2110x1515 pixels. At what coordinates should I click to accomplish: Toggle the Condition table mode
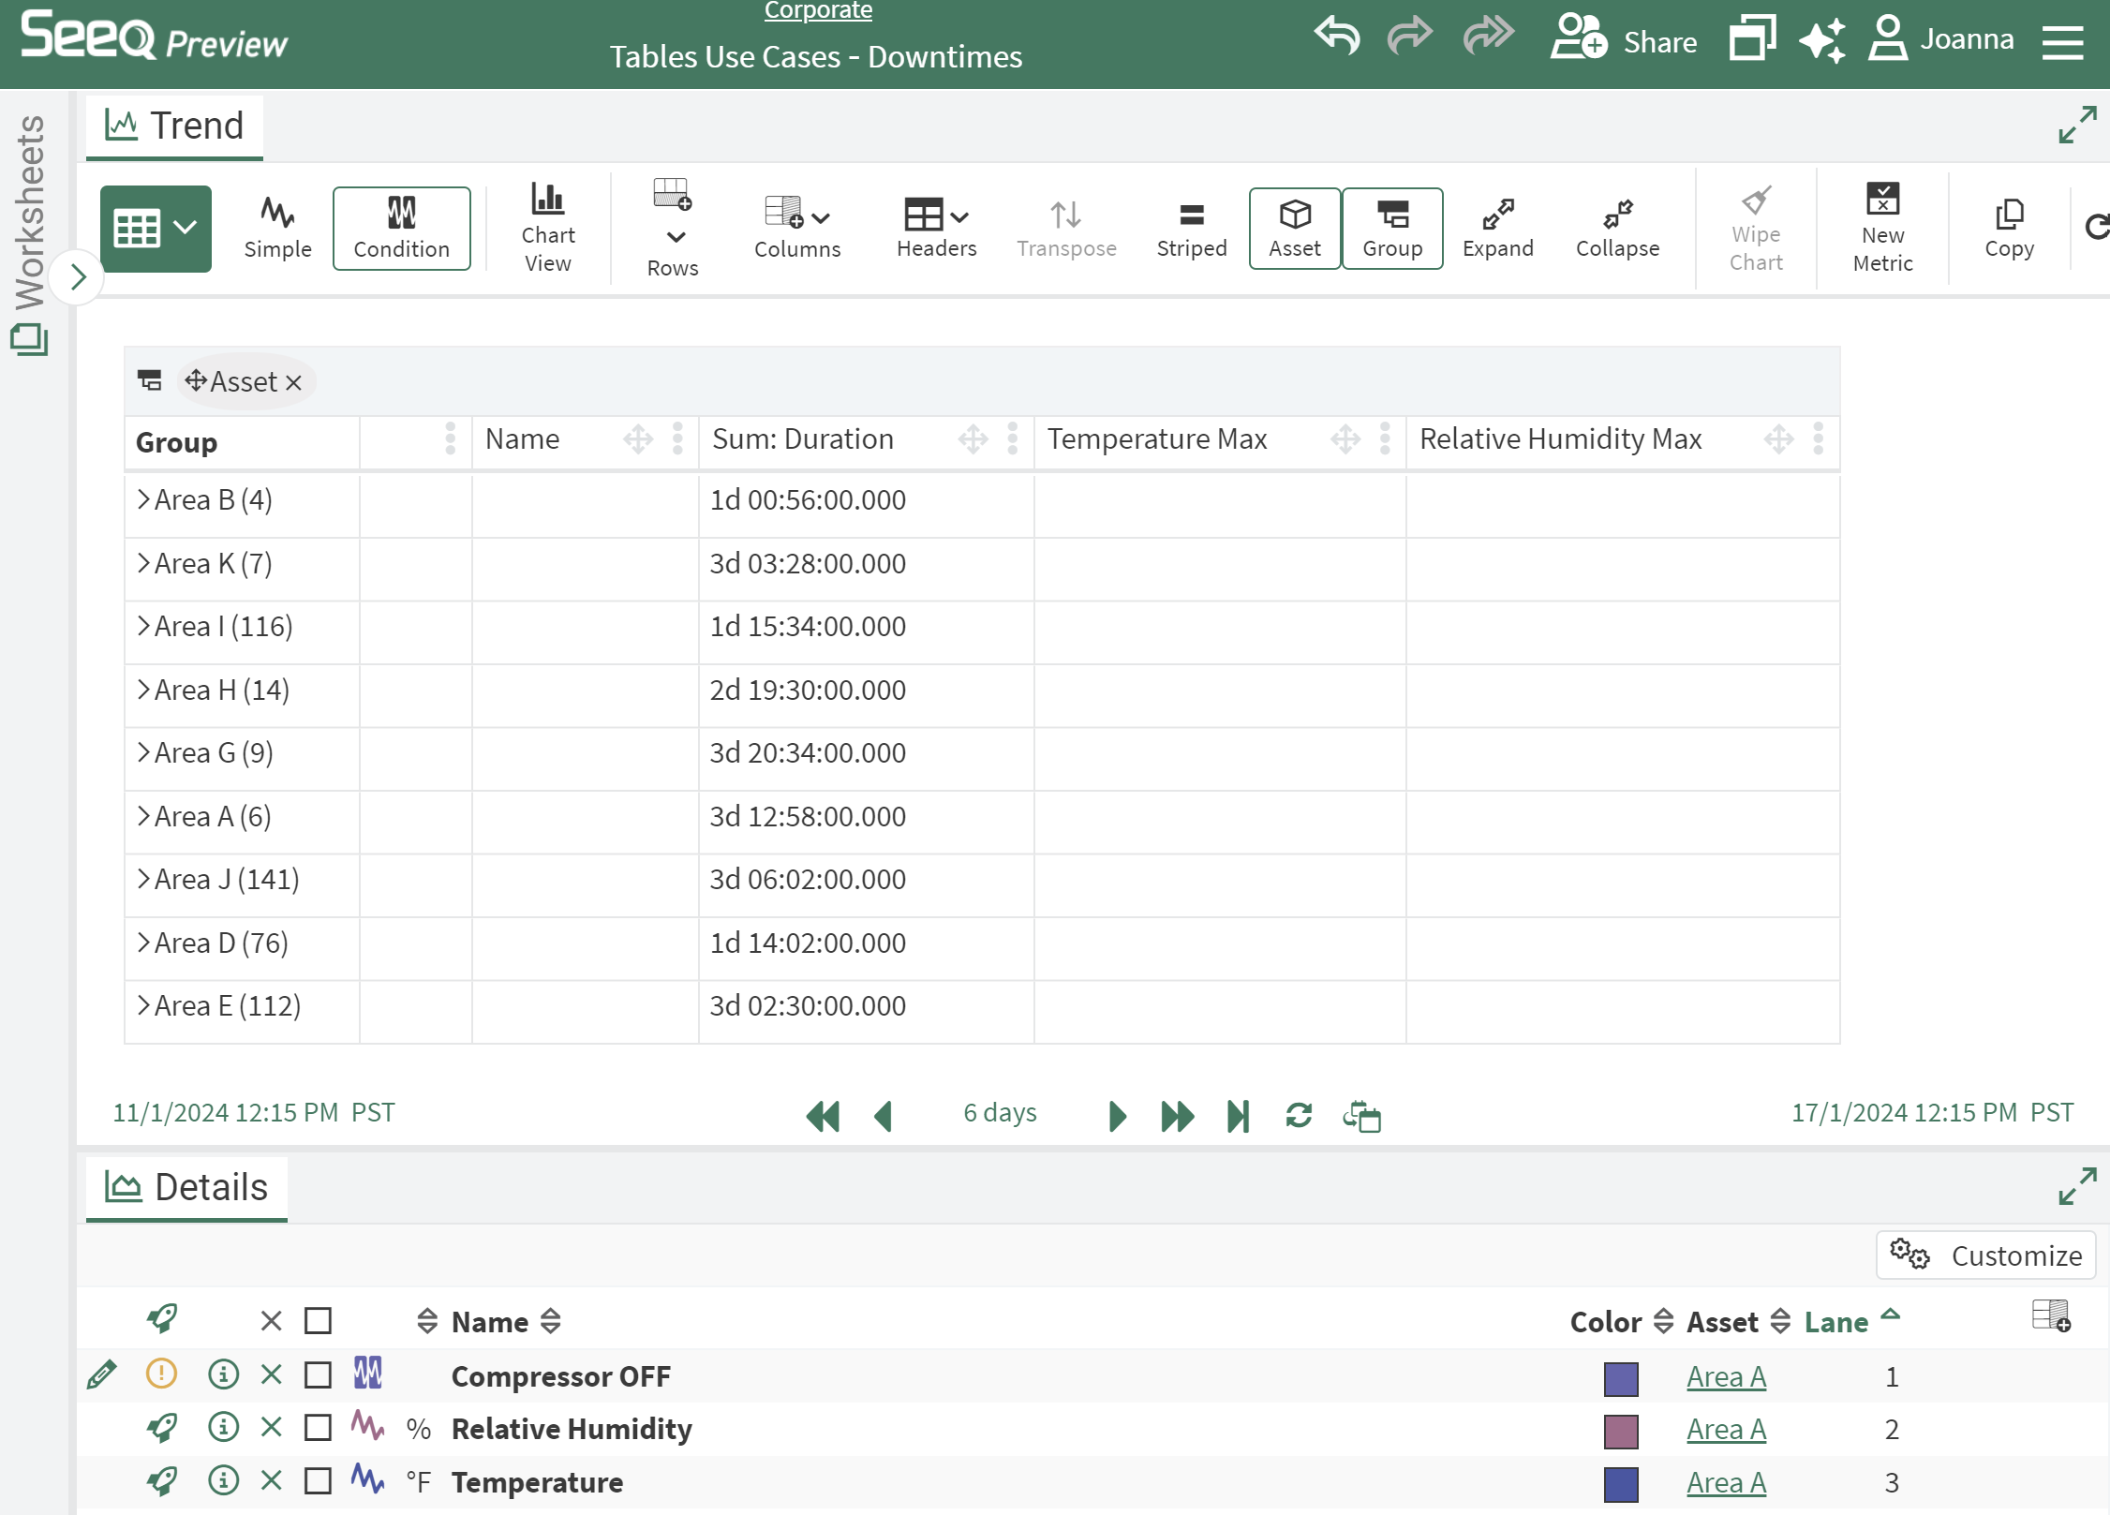(402, 229)
